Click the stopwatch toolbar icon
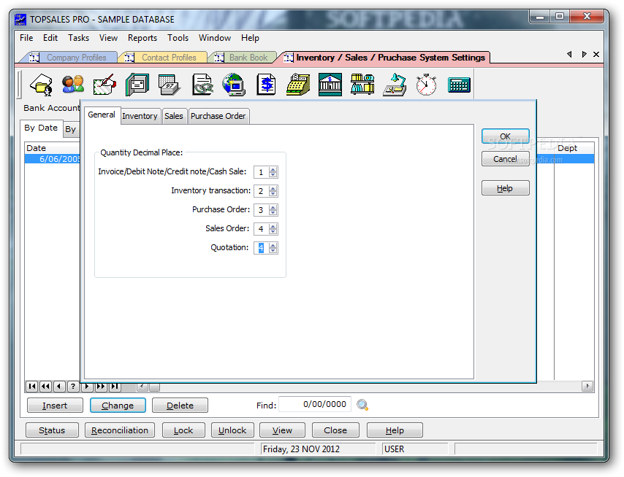This screenshot has height=477, width=624. pos(426,85)
